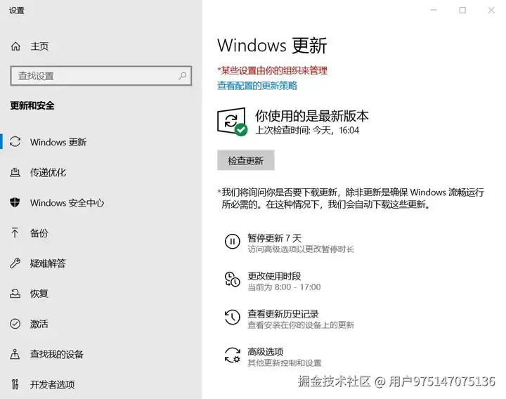Click 访问高级选项以更改暂停时长 description
The height and width of the screenshot is (399, 506).
301,249
